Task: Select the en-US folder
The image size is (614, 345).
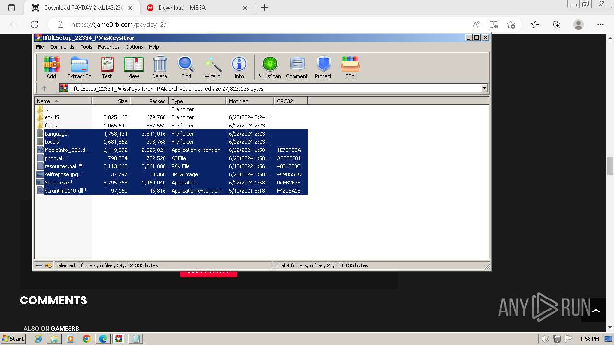Action: click(x=171, y=117)
